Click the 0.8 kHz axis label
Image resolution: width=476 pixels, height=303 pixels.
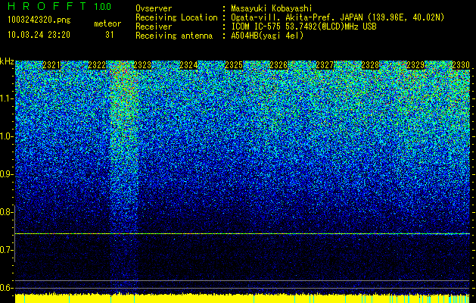click(x=6, y=212)
